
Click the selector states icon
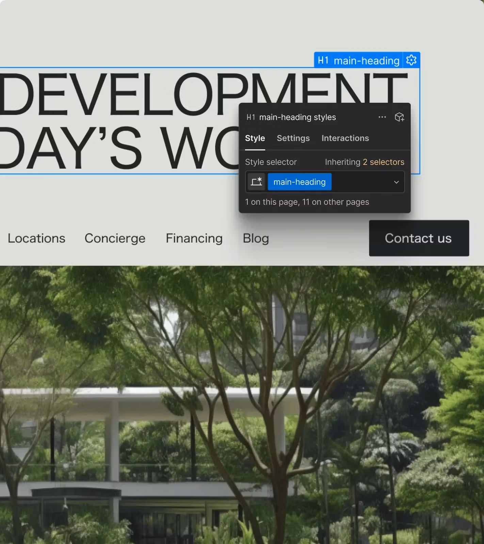[x=256, y=182]
